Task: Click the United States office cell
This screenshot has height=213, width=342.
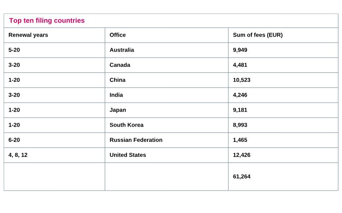Action: tap(128, 155)
